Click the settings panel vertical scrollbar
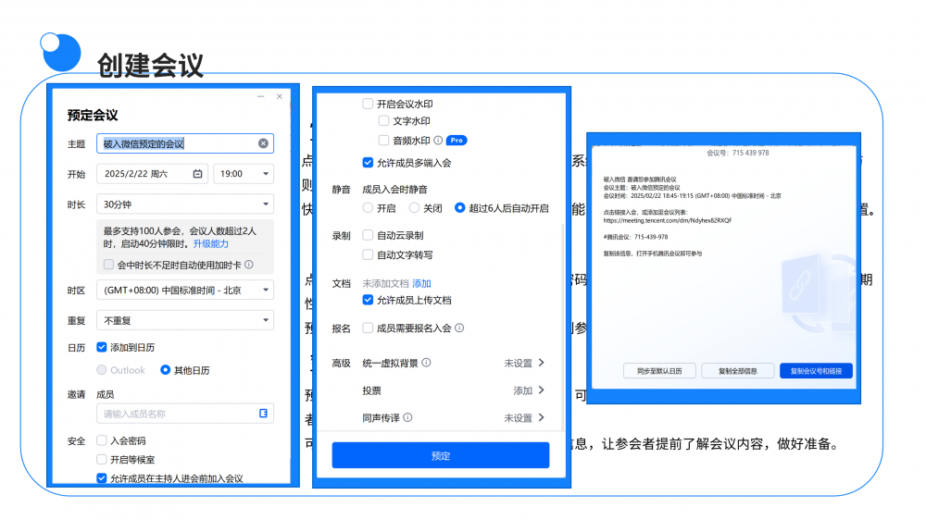Screen dimensions: 926x520 pos(563,325)
